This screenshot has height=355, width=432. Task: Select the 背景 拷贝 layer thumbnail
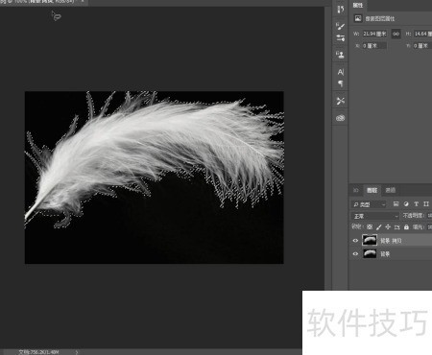pyautogui.click(x=370, y=240)
